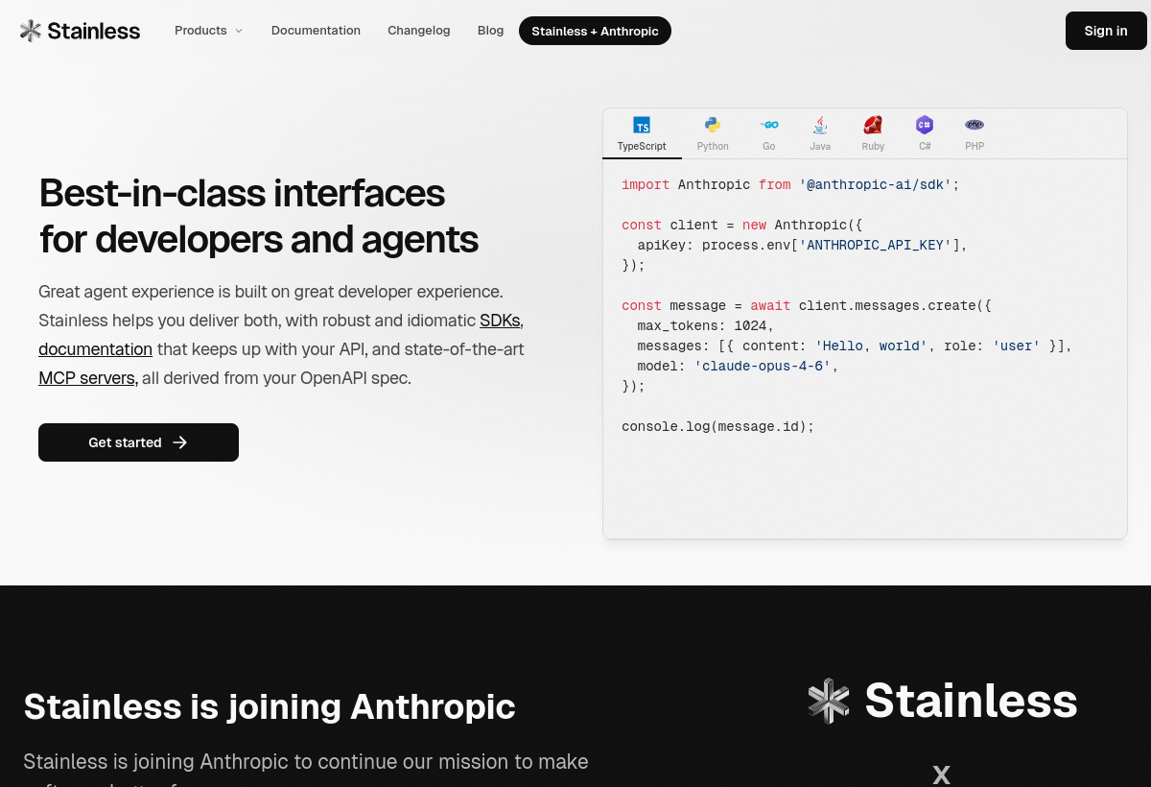Click the Python tab label

point(713,147)
